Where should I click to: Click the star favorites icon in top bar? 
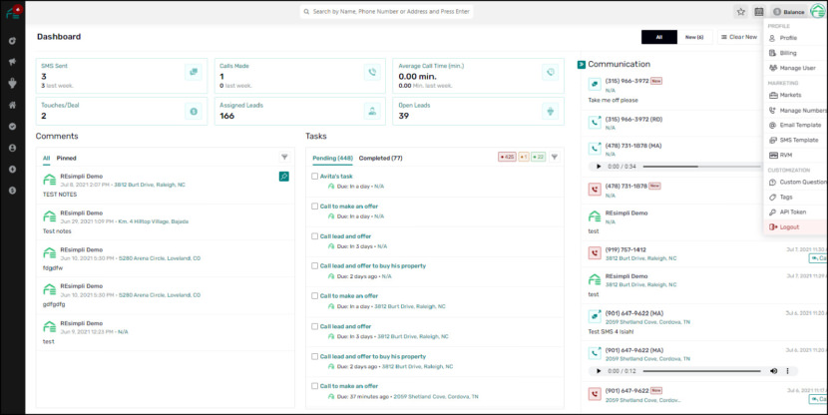pyautogui.click(x=741, y=12)
